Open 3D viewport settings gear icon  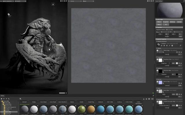coord(61,1)
